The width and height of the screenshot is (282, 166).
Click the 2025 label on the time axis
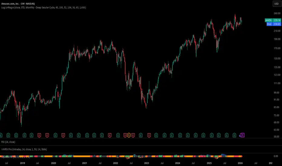point(209,163)
